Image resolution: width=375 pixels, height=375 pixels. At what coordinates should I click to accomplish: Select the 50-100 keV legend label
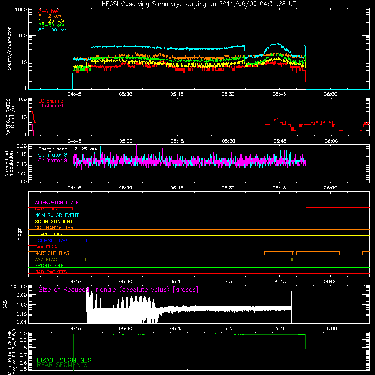(53, 30)
